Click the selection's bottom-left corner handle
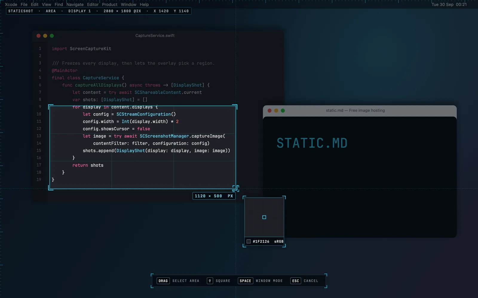Screen dimensions: 478x298 click(50, 188)
